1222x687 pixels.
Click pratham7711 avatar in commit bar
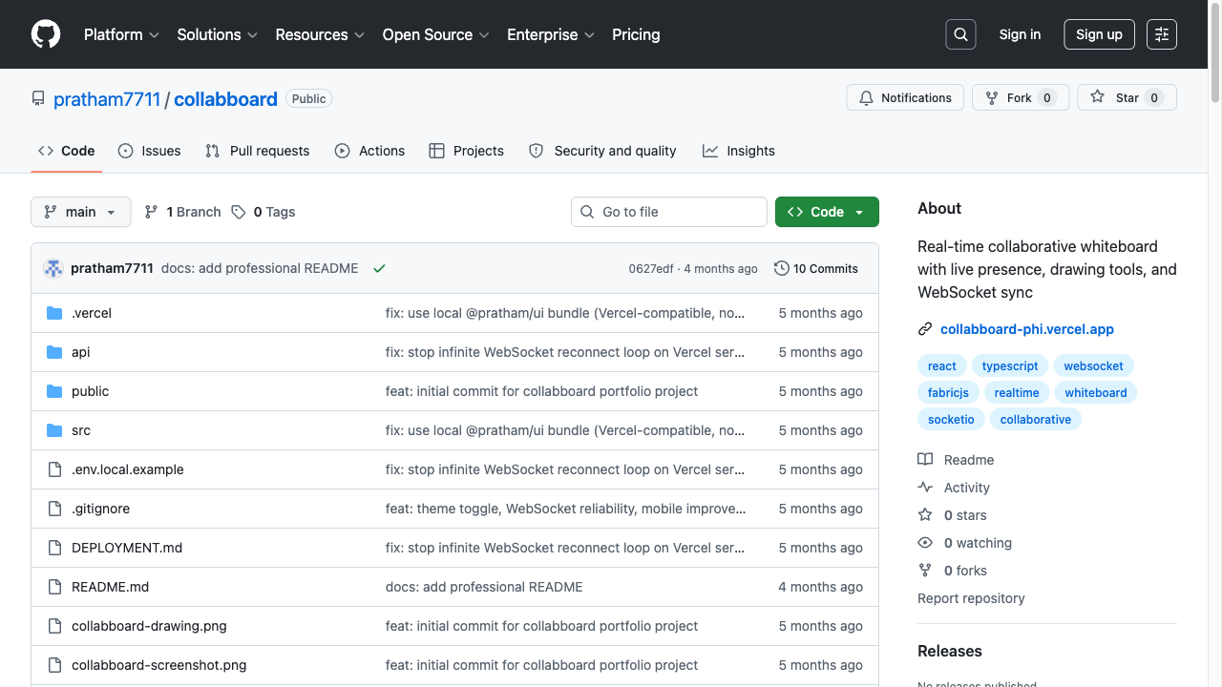[x=53, y=268]
